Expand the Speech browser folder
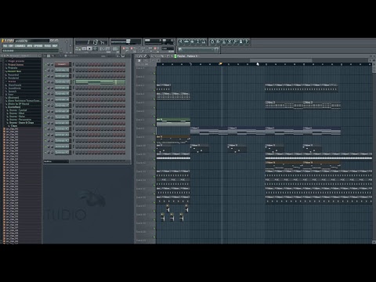 [x=12, y=92]
